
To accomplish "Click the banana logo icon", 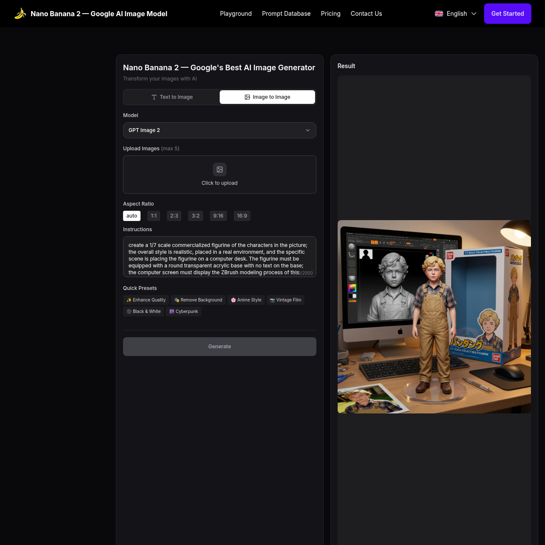I will [20, 14].
